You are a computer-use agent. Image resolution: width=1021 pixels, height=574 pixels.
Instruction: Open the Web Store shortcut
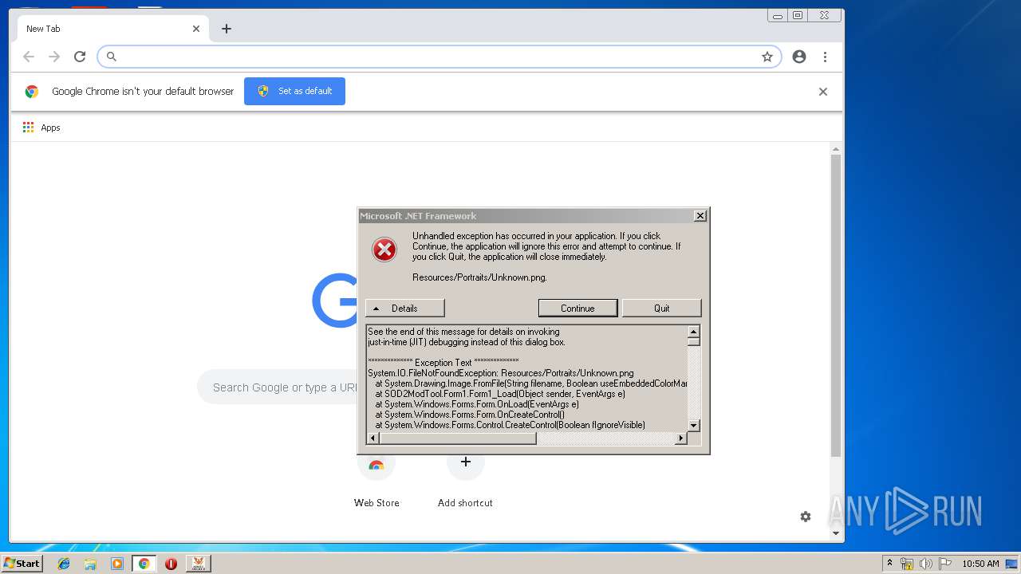click(x=376, y=478)
